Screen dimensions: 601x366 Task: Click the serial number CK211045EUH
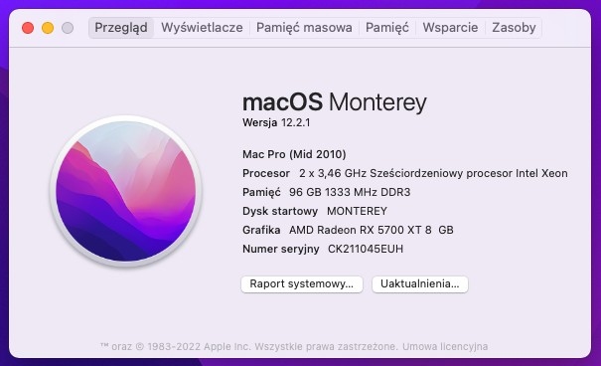pyautogui.click(x=366, y=249)
